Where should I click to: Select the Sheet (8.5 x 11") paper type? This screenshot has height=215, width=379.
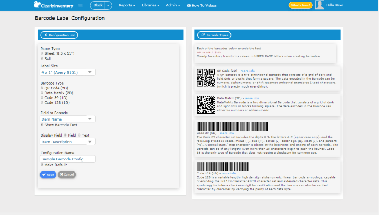[x=42, y=53]
